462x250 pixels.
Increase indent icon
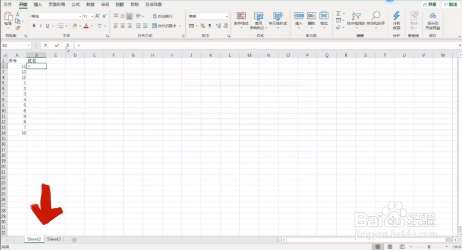pyautogui.click(x=145, y=26)
